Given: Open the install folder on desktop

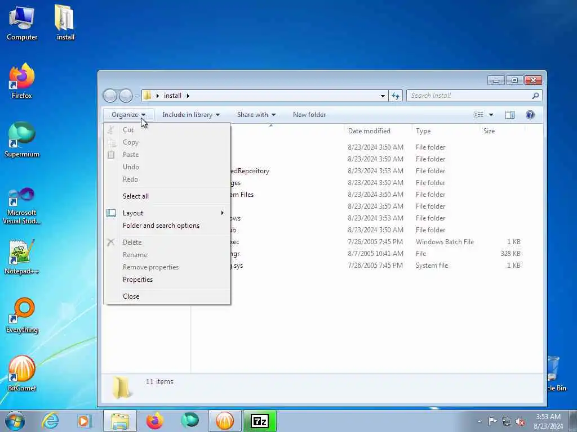Looking at the screenshot, I should tap(65, 22).
